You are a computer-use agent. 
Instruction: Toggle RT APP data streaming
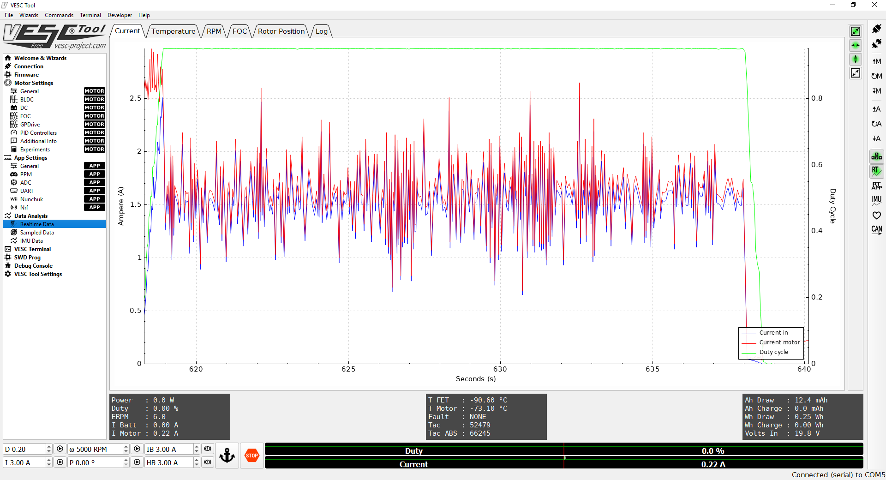tap(876, 186)
